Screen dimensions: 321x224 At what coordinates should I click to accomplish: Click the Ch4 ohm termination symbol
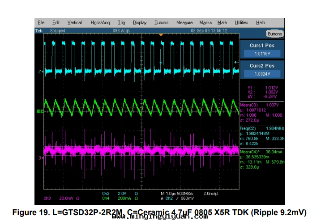click(135, 198)
